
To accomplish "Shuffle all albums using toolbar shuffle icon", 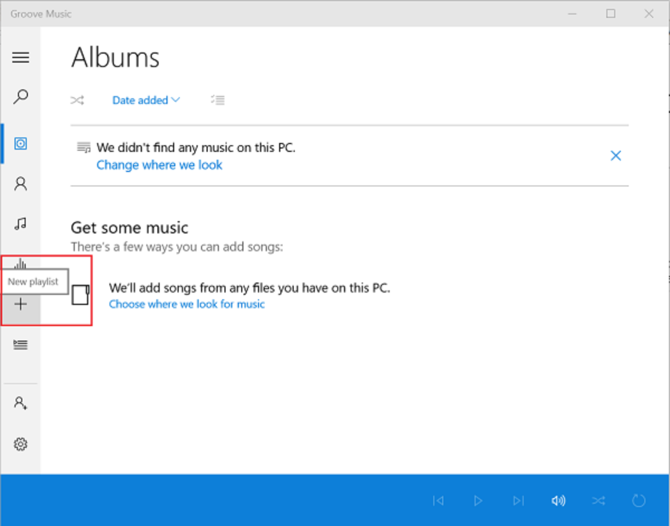I will pos(77,101).
